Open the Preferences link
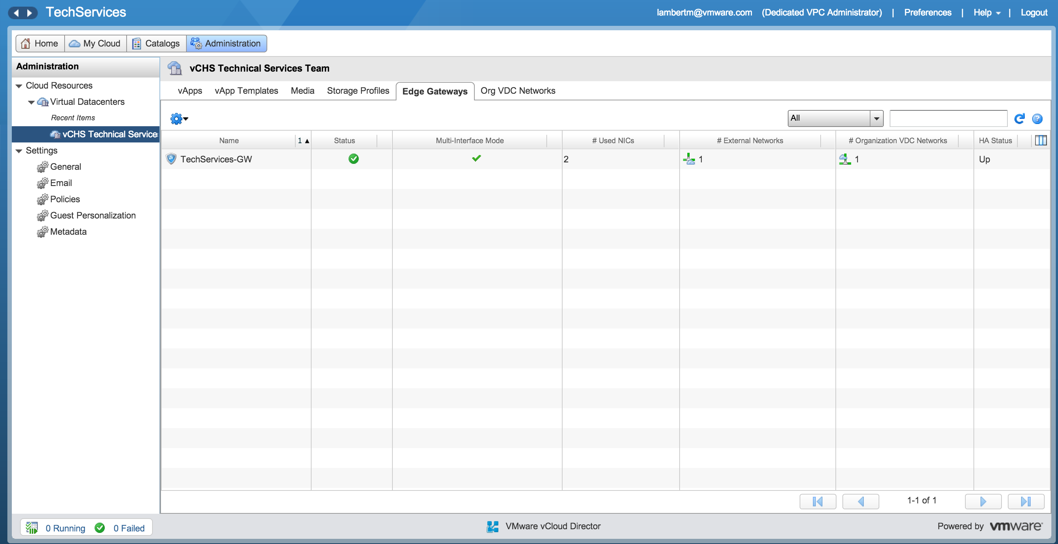The width and height of the screenshot is (1058, 544). (927, 12)
